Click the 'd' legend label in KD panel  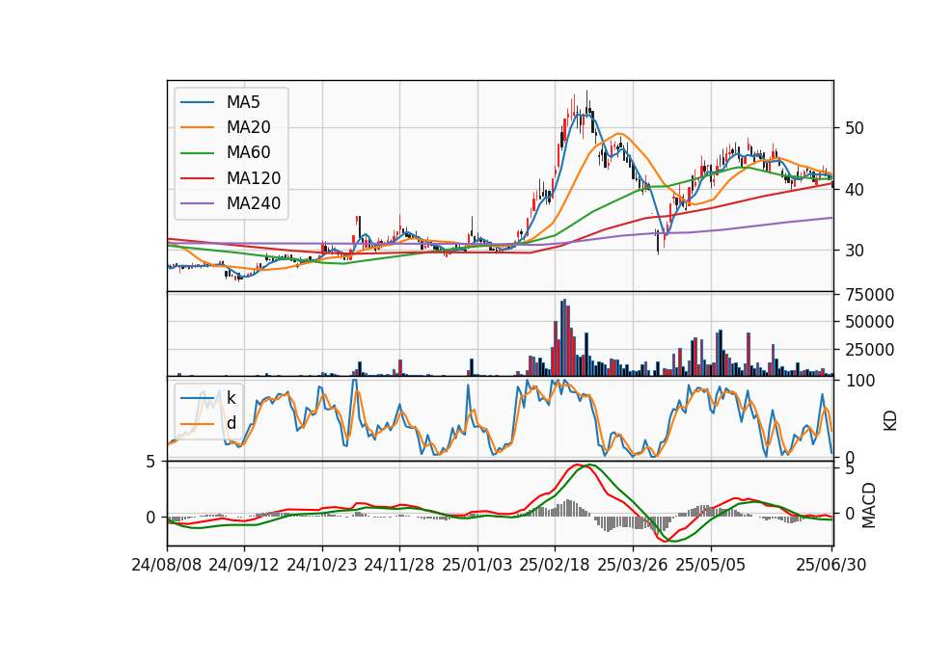coord(231,424)
